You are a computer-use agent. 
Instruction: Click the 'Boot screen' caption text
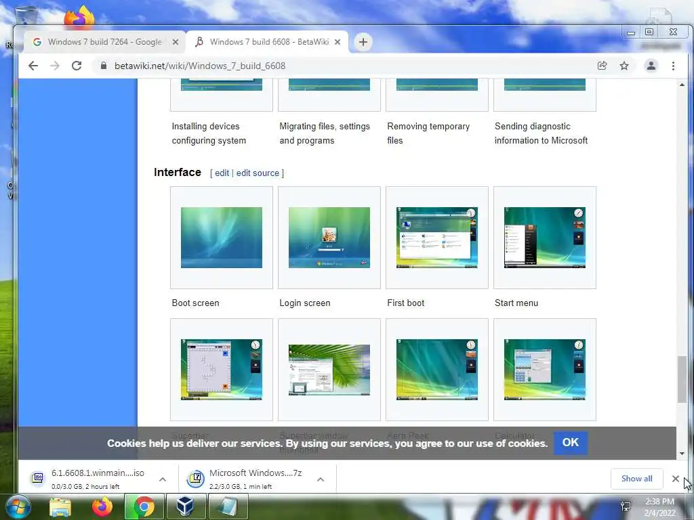click(196, 303)
